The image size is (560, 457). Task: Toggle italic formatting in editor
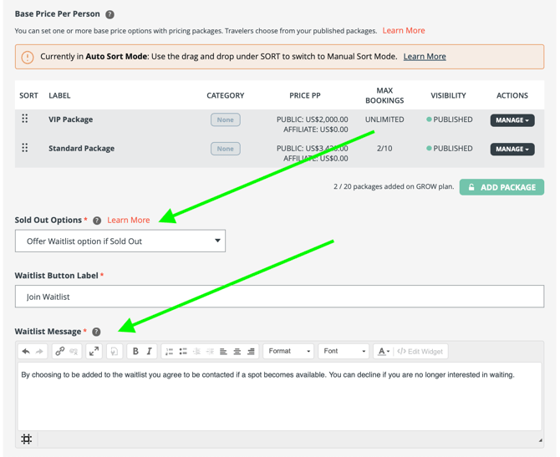150,352
